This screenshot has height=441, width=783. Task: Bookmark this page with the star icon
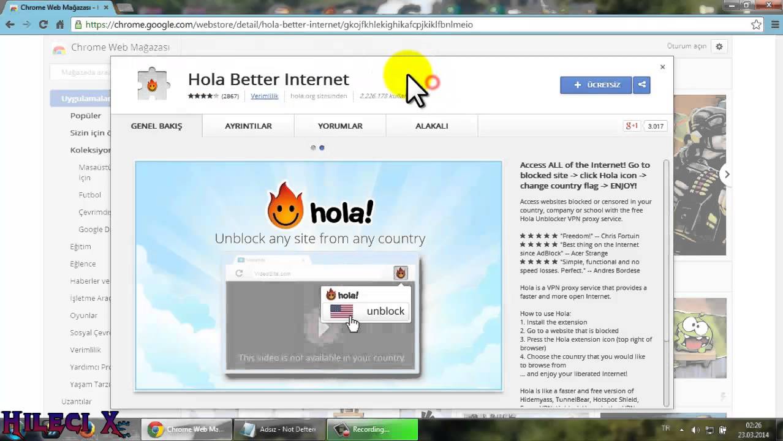tap(756, 24)
